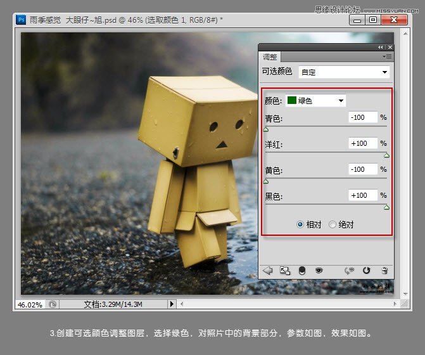Screen dimensions: 425x355
Task: Click the 黑色 value field +100
Action: pos(363,195)
